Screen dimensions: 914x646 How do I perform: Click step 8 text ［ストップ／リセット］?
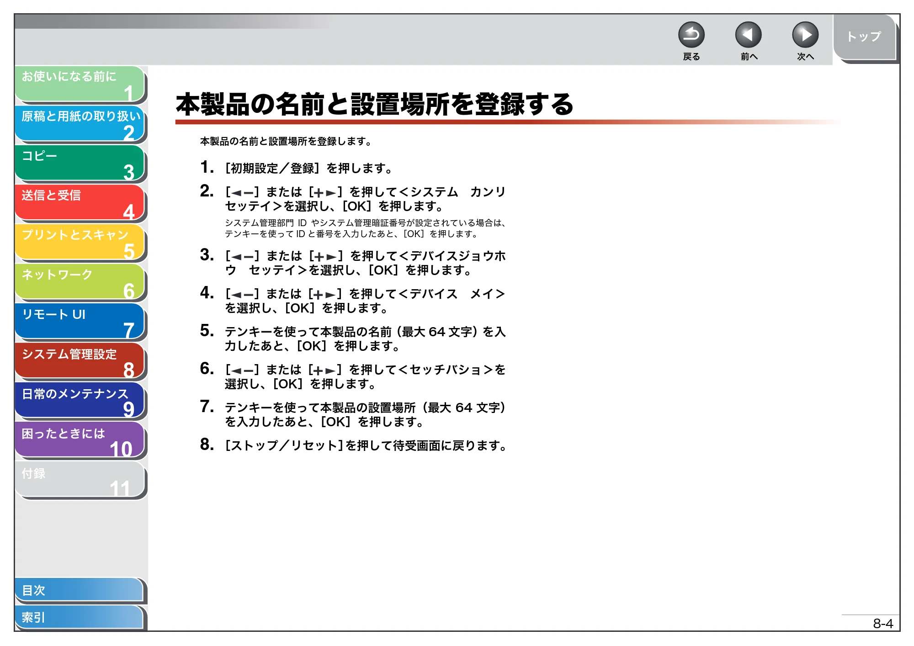tap(366, 445)
